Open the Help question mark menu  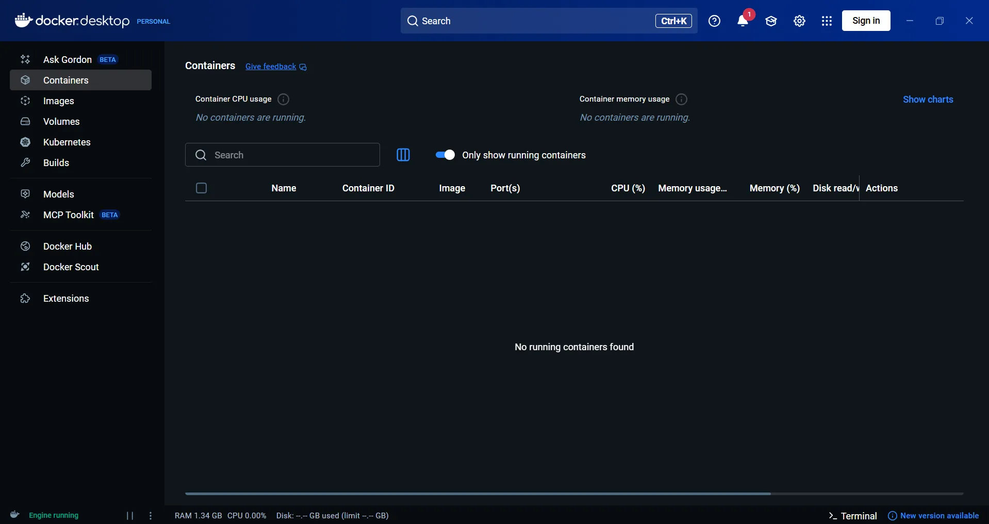tap(714, 21)
